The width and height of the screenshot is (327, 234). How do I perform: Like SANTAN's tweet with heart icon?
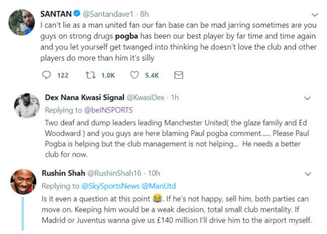click(x=135, y=75)
